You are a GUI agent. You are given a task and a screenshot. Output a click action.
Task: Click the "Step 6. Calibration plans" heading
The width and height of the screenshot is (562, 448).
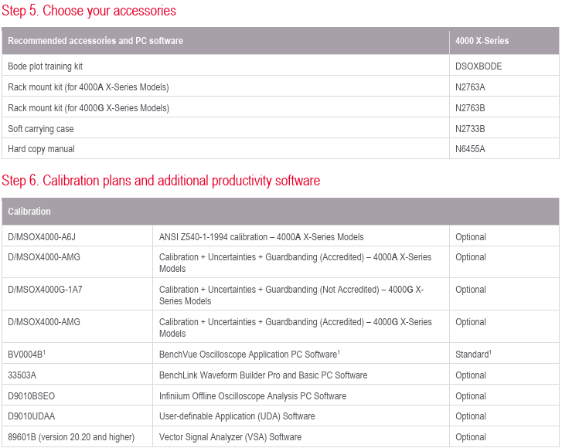click(161, 181)
